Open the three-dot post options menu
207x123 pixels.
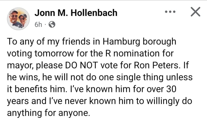(x=170, y=12)
